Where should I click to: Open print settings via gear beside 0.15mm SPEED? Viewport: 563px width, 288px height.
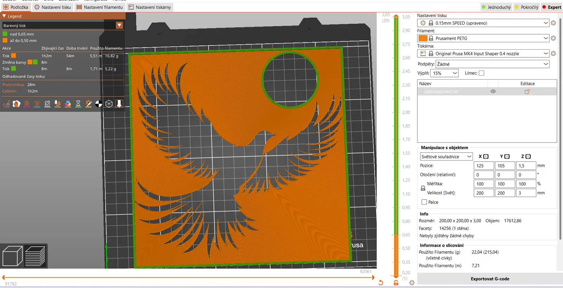(x=553, y=23)
